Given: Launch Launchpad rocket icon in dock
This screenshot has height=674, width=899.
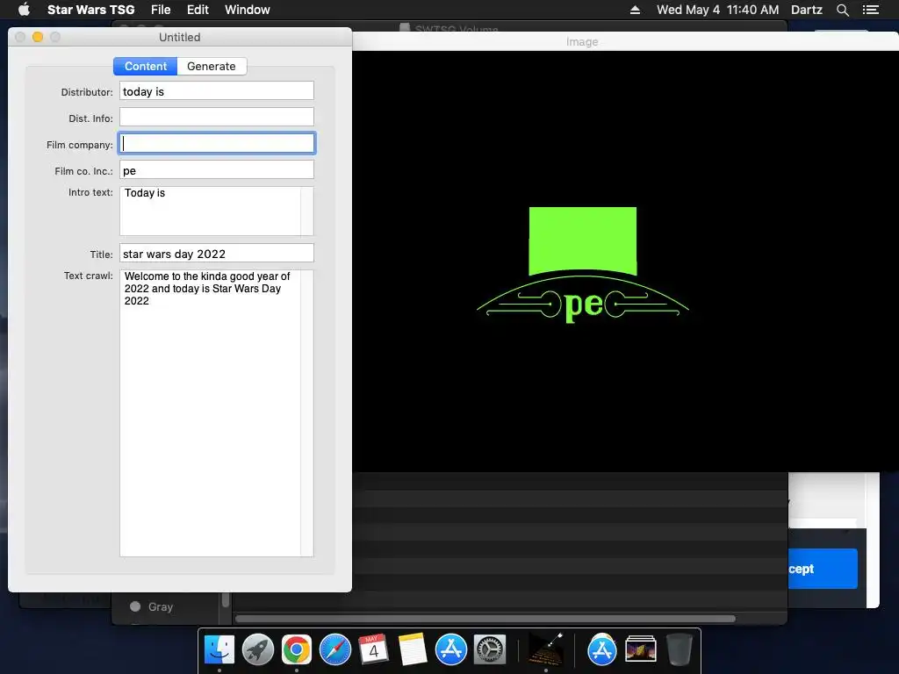Looking at the screenshot, I should 258,650.
